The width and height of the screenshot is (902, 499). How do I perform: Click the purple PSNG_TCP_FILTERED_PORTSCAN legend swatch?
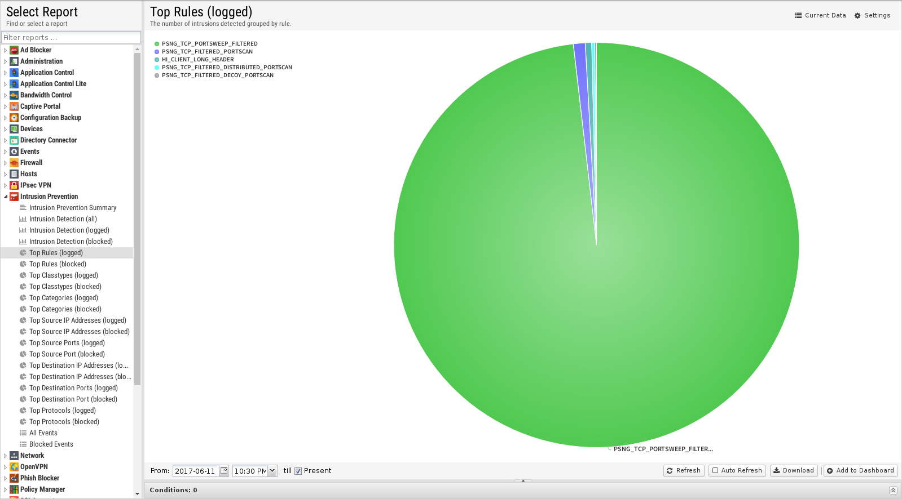pyautogui.click(x=157, y=51)
